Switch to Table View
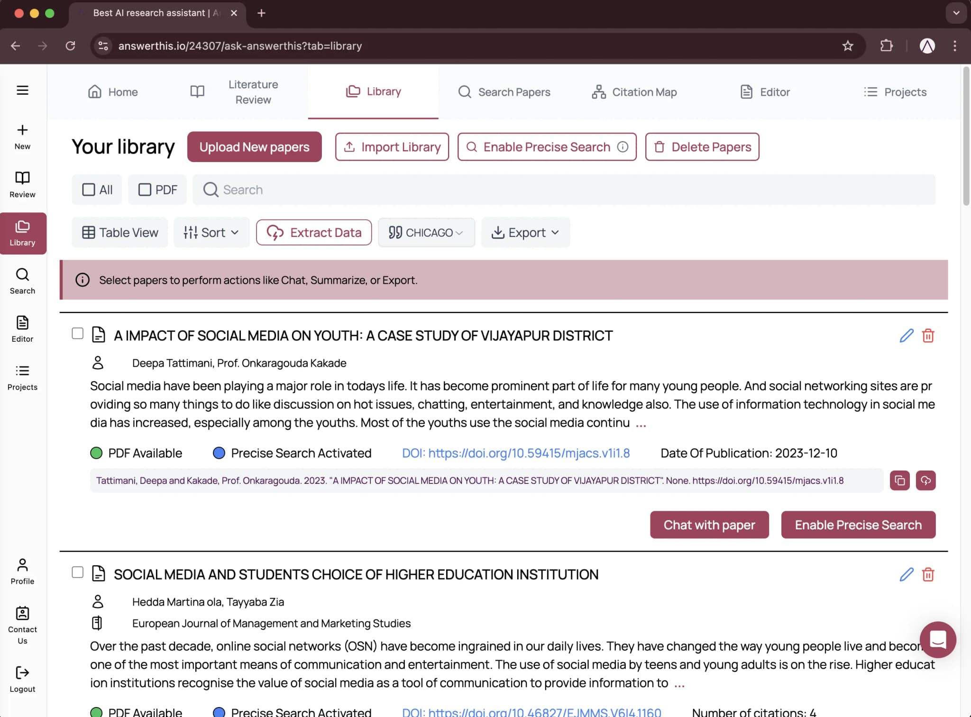The width and height of the screenshot is (971, 717). [120, 233]
